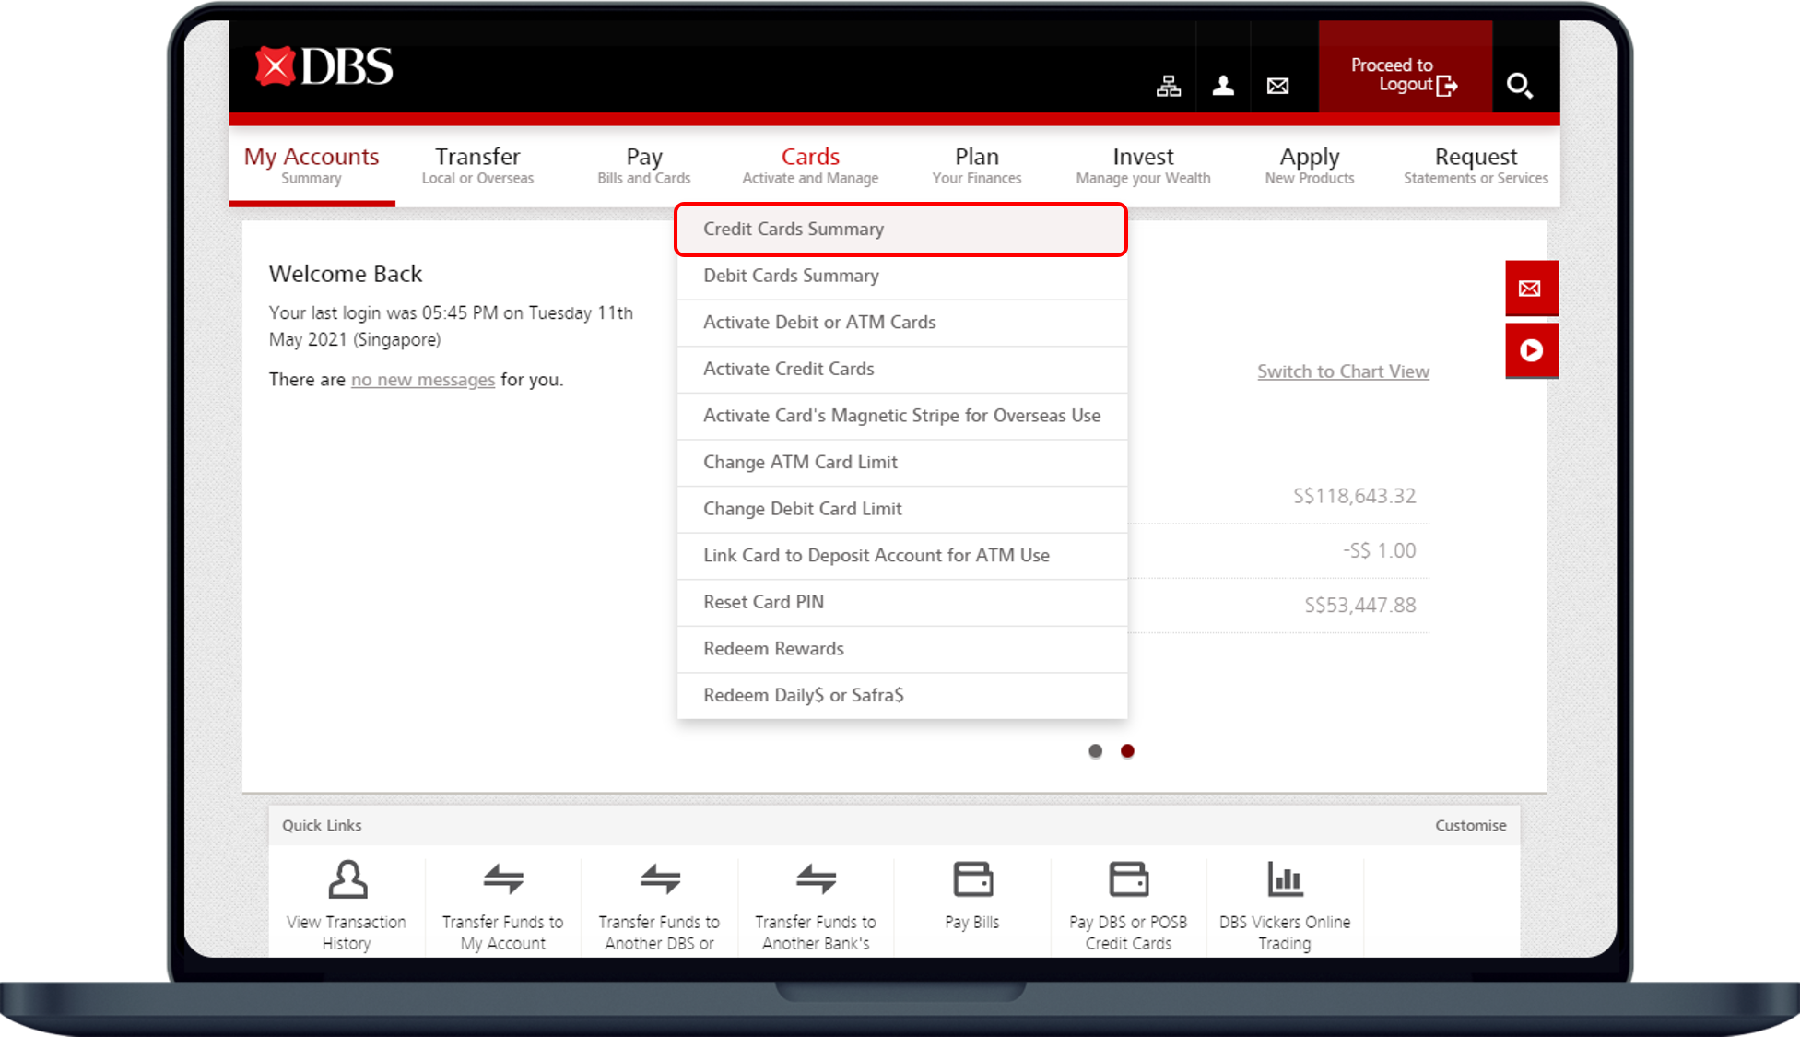Select the My Accounts Summary tab

(x=312, y=165)
